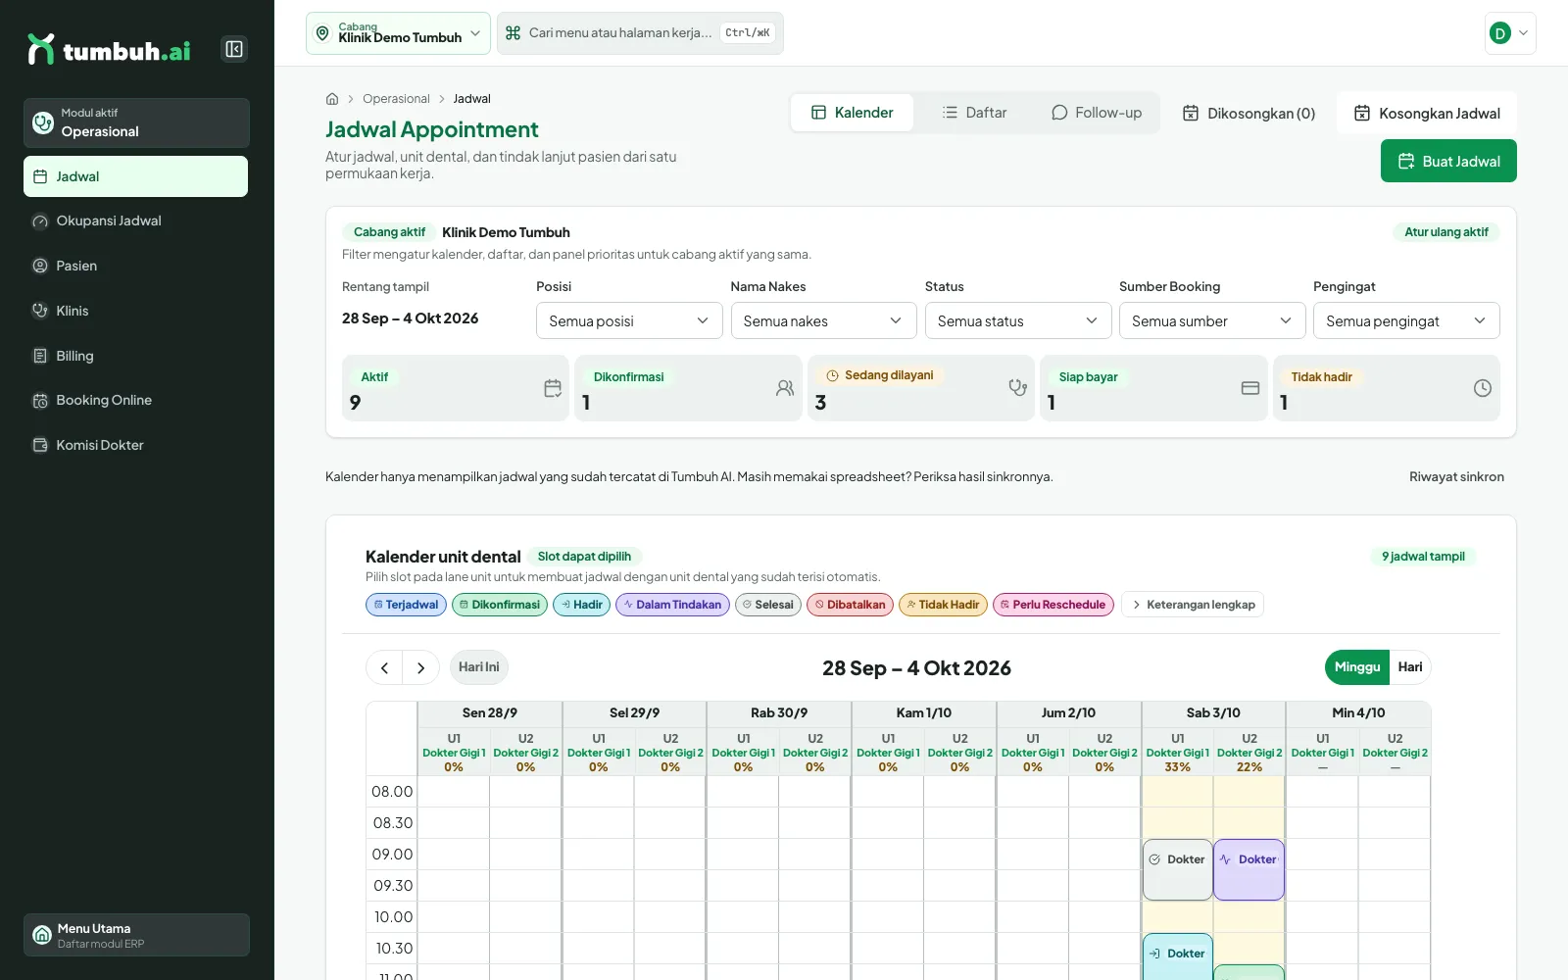Open Okupansi Jadwal in sidebar
Screen dimensions: 1568x980
136,221
